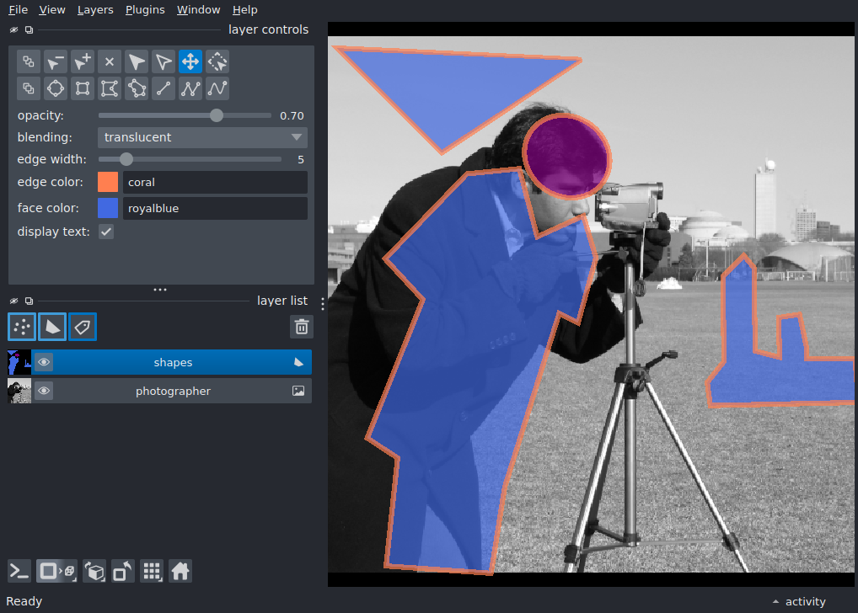Open the Plugins menu
The width and height of the screenshot is (858, 613).
145,10
